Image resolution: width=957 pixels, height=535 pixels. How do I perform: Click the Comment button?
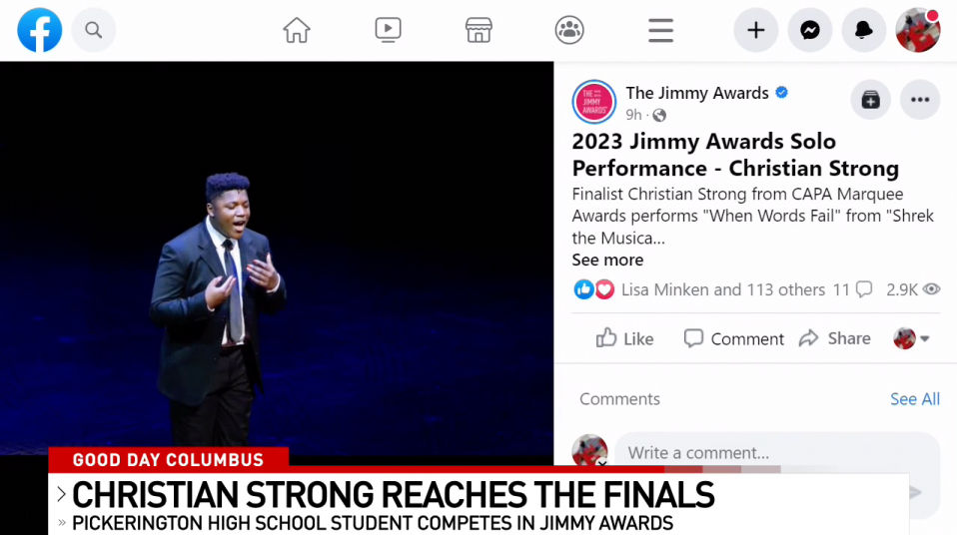pos(733,338)
